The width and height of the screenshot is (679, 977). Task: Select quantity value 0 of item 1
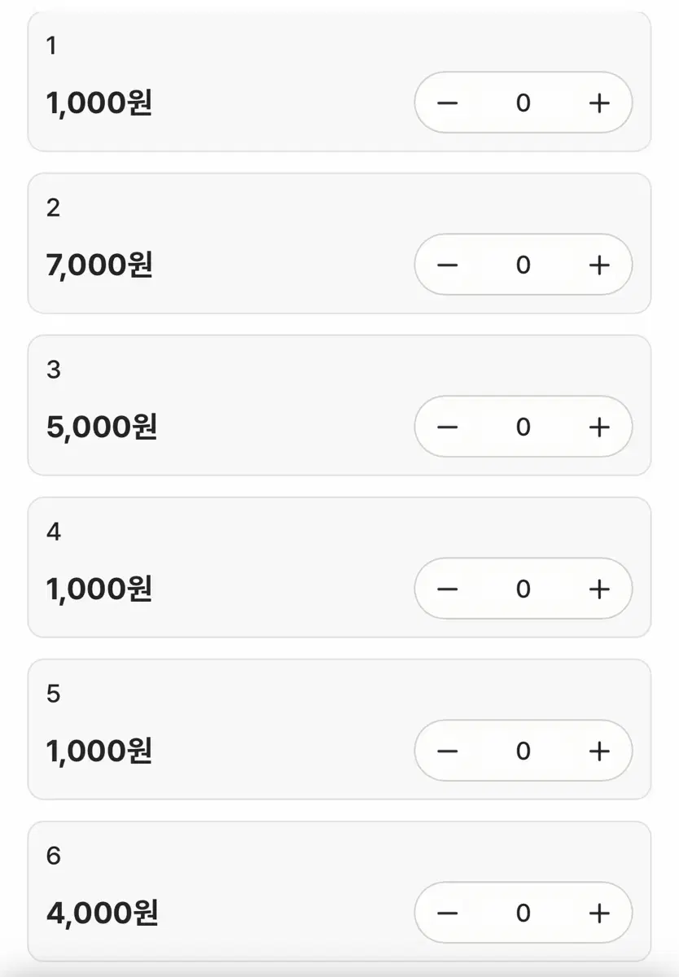(523, 103)
